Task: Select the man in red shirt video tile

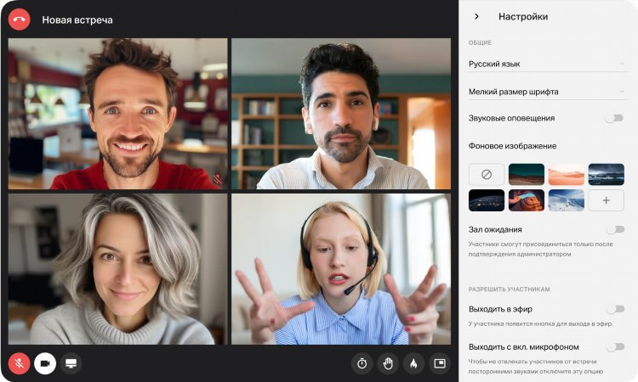Action: click(x=117, y=114)
